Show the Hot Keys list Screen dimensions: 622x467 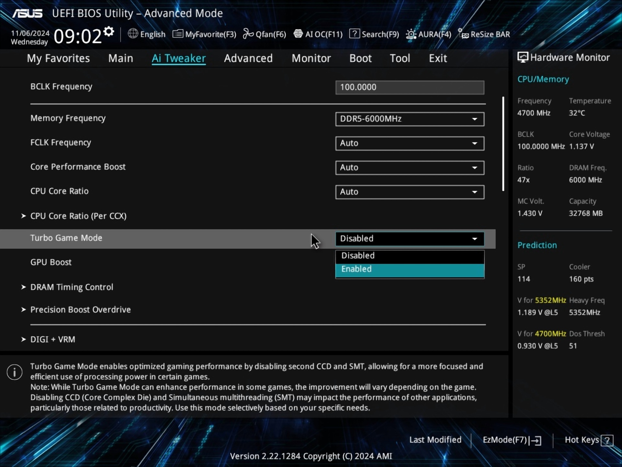[x=589, y=440]
